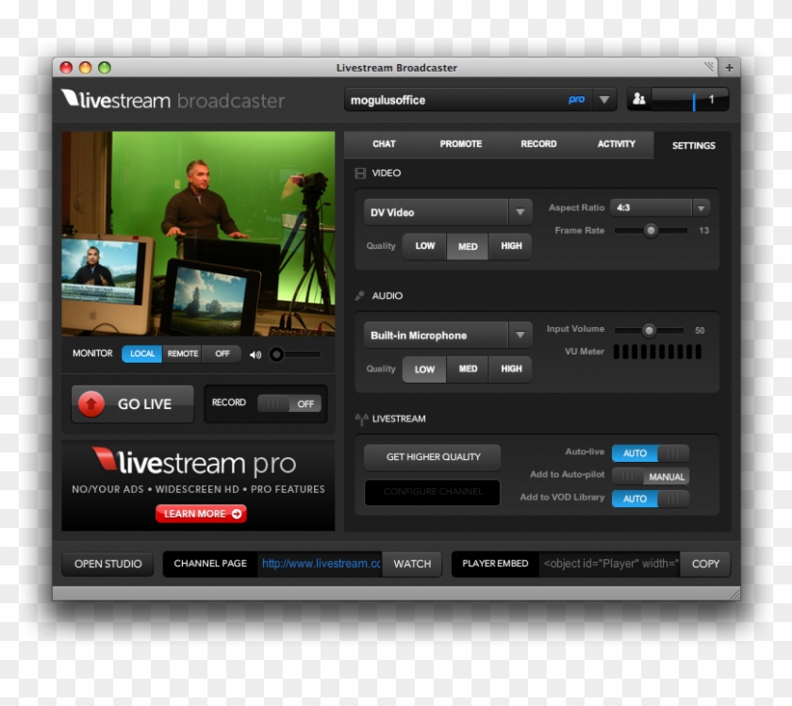The width and height of the screenshot is (792, 706).
Task: Click the Copy button for player embed
Action: pyautogui.click(x=705, y=564)
